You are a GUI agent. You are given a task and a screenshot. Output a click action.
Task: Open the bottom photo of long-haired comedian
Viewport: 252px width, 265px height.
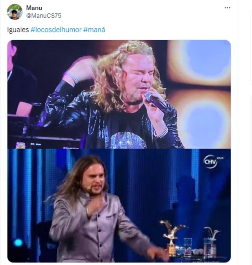click(x=119, y=205)
